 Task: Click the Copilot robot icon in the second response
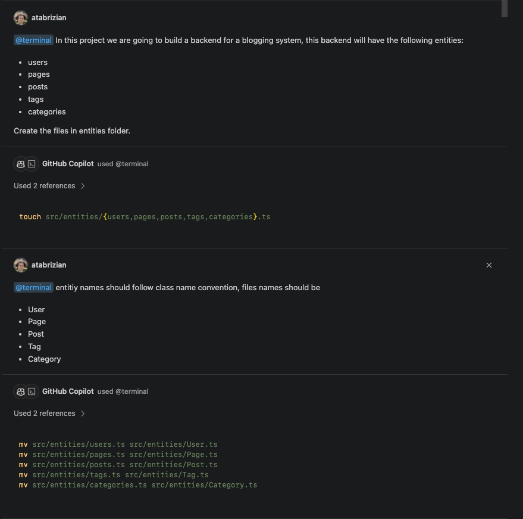pos(21,391)
